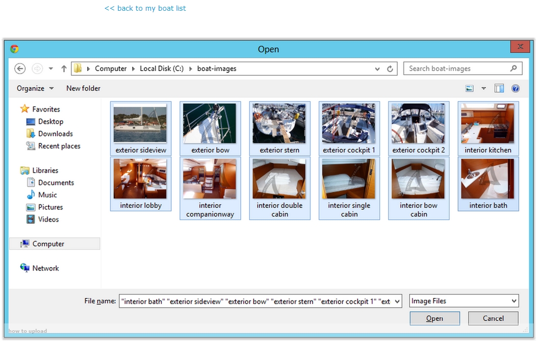Click Local Disk (C:) in breadcrumb
This screenshot has width=539, height=343.
click(x=161, y=69)
